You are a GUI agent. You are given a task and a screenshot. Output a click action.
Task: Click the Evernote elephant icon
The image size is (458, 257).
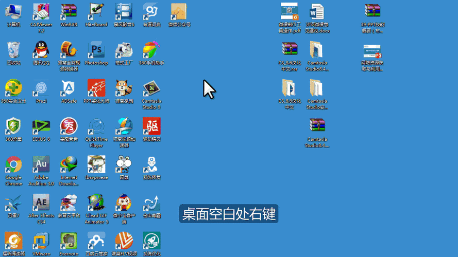[x=69, y=241]
